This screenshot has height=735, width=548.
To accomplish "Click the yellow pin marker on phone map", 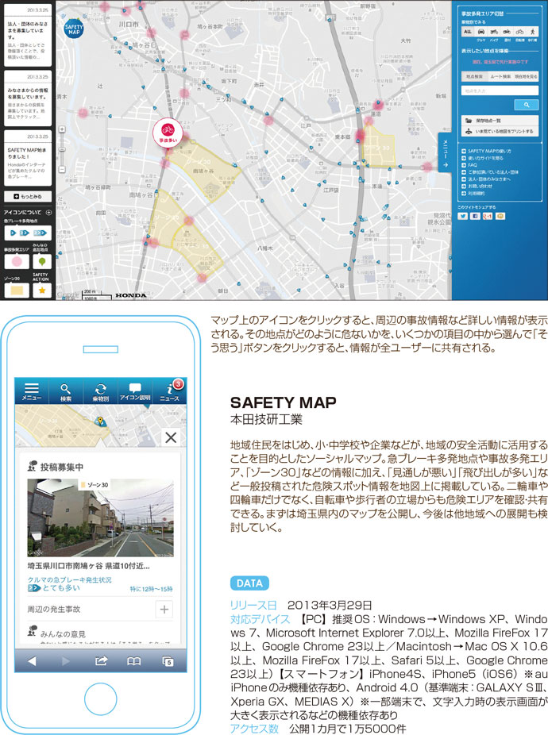I will (99, 421).
